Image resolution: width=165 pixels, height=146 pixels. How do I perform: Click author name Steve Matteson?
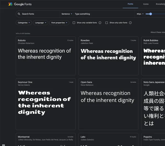click(87, 85)
